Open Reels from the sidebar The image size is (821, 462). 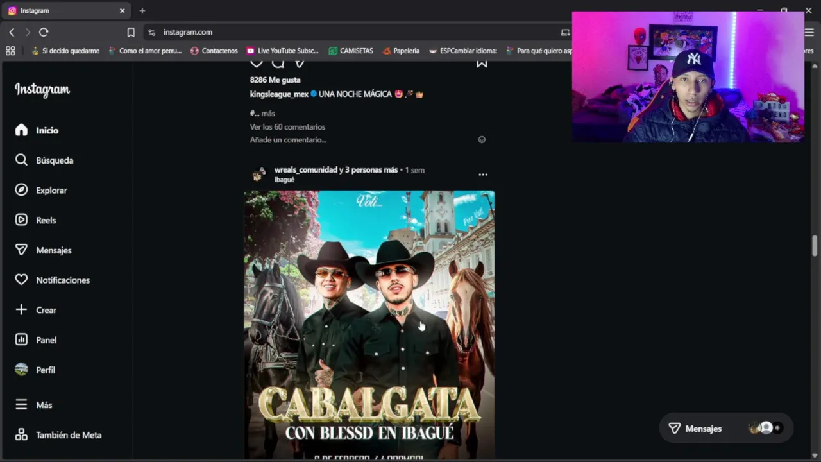point(35,220)
